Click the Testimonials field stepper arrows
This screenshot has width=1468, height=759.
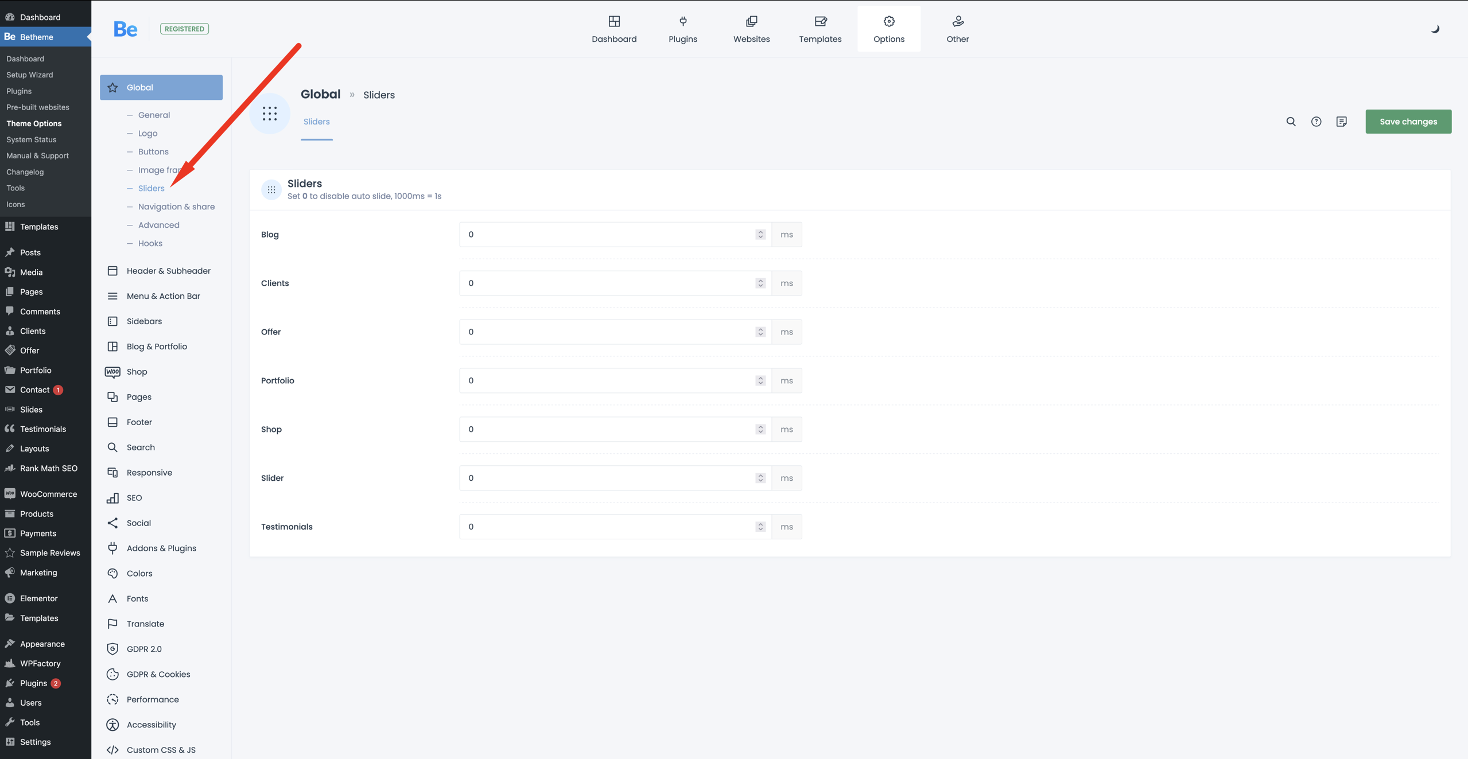click(760, 527)
